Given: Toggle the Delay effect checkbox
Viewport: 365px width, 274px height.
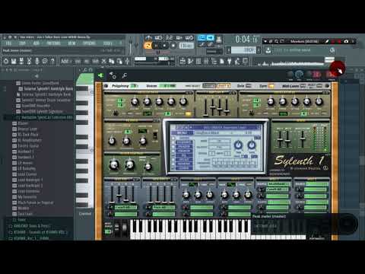Looking at the screenshot, I should click(173, 160).
